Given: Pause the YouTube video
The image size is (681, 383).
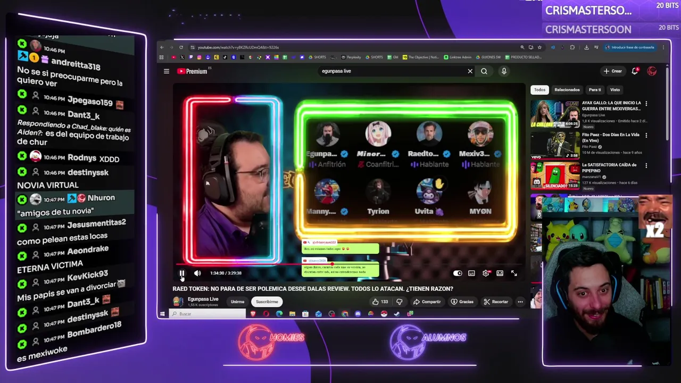Looking at the screenshot, I should click(x=181, y=273).
